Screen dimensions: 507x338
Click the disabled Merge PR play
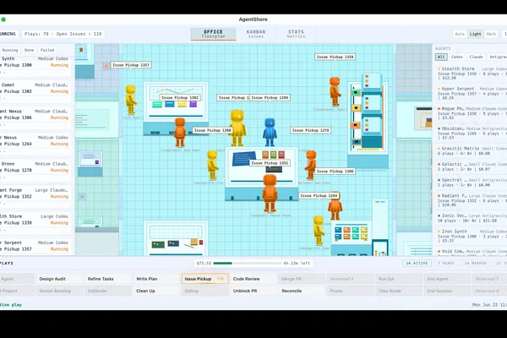point(302,279)
